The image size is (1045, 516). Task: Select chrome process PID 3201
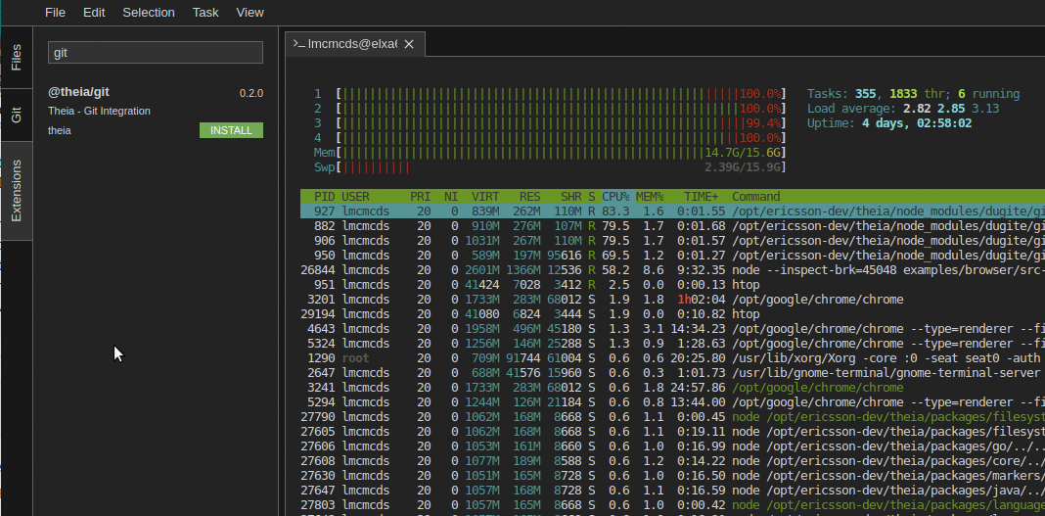coord(672,300)
